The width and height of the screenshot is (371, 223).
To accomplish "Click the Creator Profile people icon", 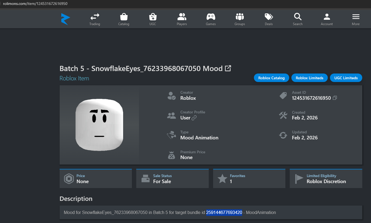I will pos(172,116).
